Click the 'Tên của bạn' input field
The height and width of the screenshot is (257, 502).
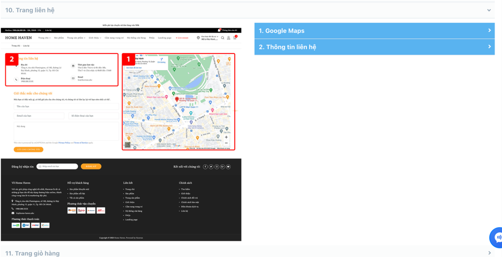(x=66, y=106)
